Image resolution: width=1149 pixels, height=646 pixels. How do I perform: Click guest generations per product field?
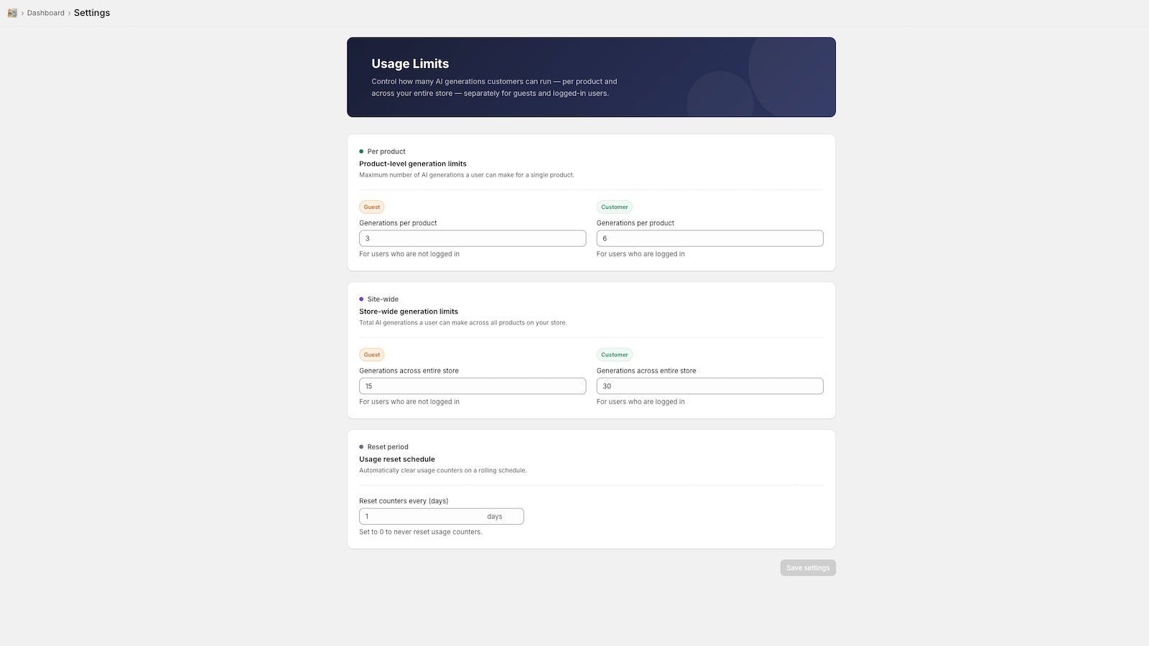[472, 238]
